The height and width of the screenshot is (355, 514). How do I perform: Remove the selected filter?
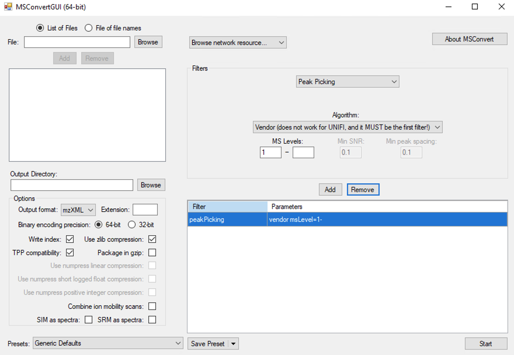click(363, 190)
